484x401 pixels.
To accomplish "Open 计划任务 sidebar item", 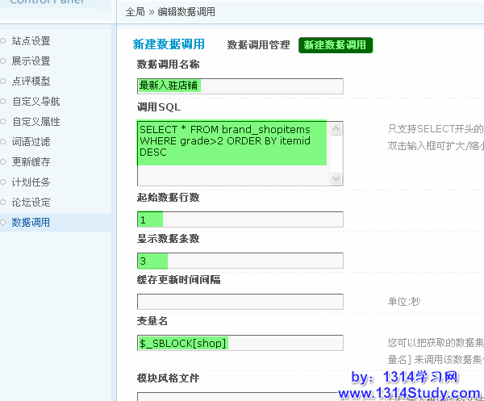I will click(31, 182).
